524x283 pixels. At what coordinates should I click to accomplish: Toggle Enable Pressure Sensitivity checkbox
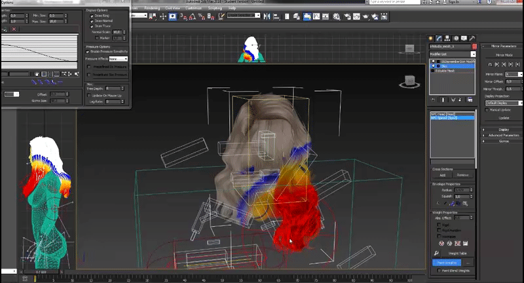coord(88,52)
